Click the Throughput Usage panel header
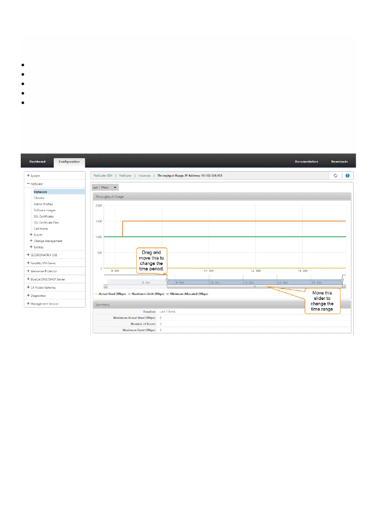 click(222, 197)
